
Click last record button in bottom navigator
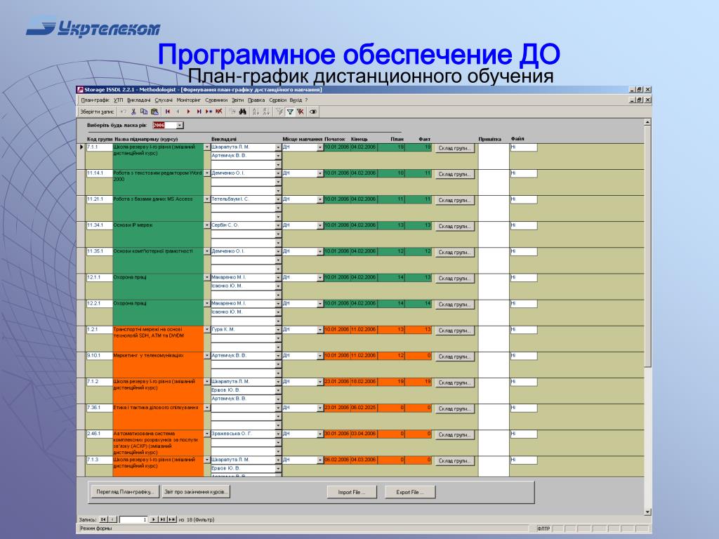click(163, 519)
